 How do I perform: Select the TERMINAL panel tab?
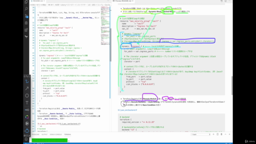[68, 134]
